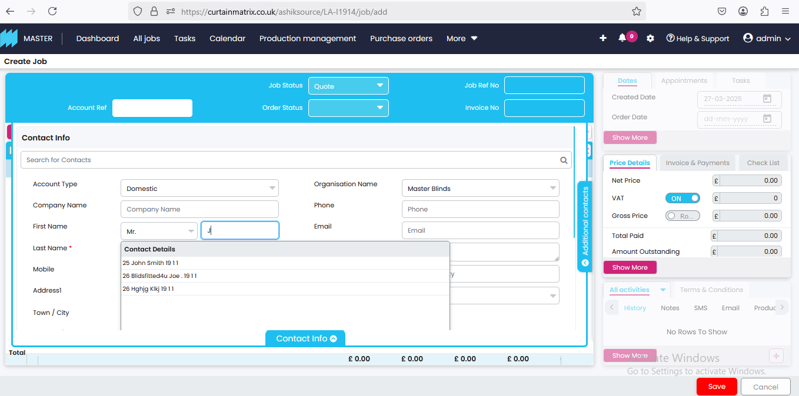This screenshot has height=396, width=799.
Task: Open Created Date calendar picker icon
Action: [x=767, y=99]
